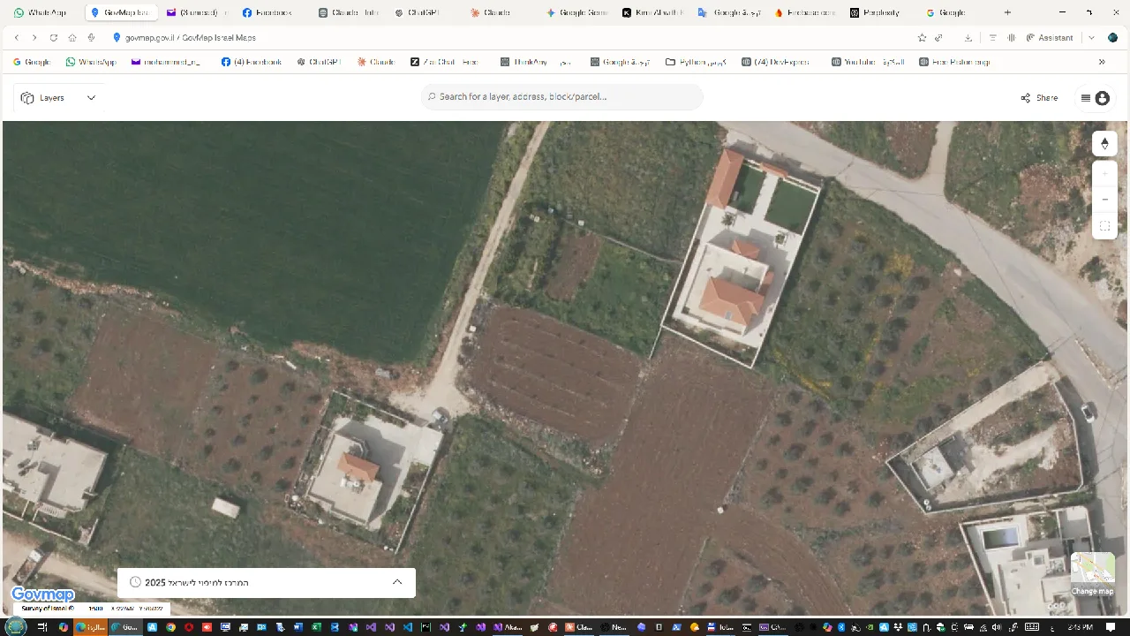1130x636 pixels.
Task: Open the notification center icon
Action: [1111, 627]
